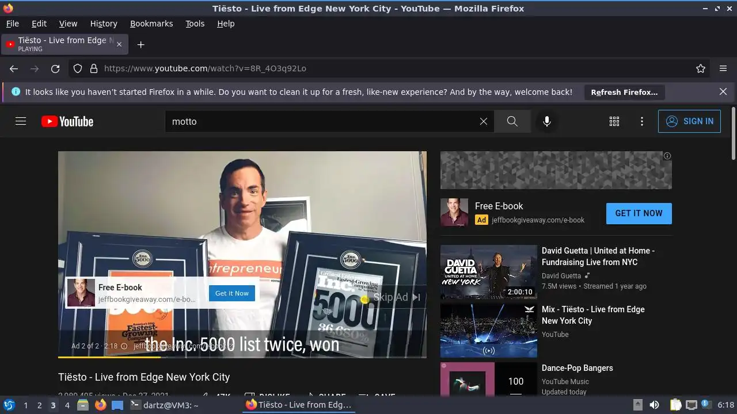Open Dance-Pop Bangers playlist thumbnail
Screen dimensions: 737x414
pyautogui.click(x=489, y=379)
